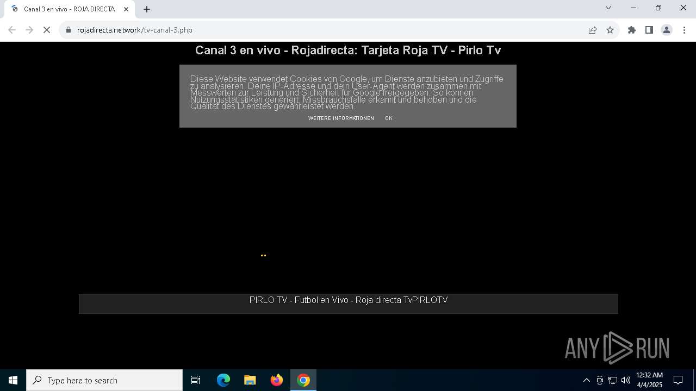Viewport: 696px width, 391px height.
Task: Open Chrome's three-dot menu
Action: click(684, 30)
